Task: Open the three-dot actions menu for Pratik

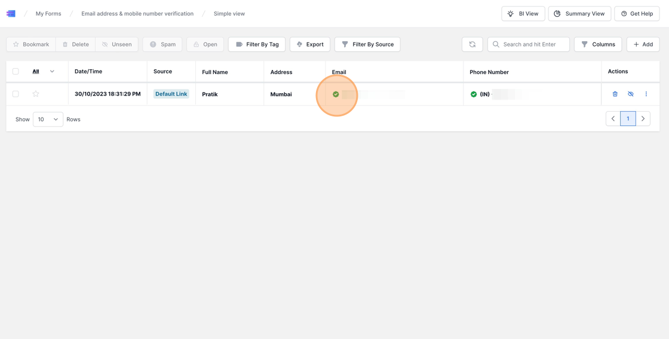Action: [646, 94]
